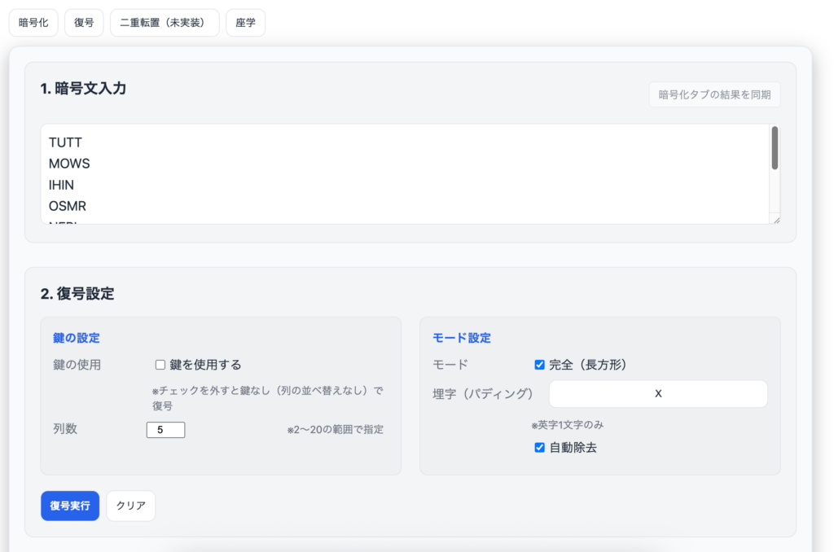Click the 埋字 padding character field
The height and width of the screenshot is (552, 834).
[x=658, y=394]
